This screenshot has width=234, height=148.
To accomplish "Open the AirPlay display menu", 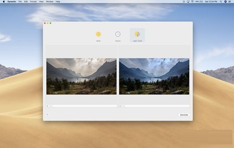I will tap(188, 2).
